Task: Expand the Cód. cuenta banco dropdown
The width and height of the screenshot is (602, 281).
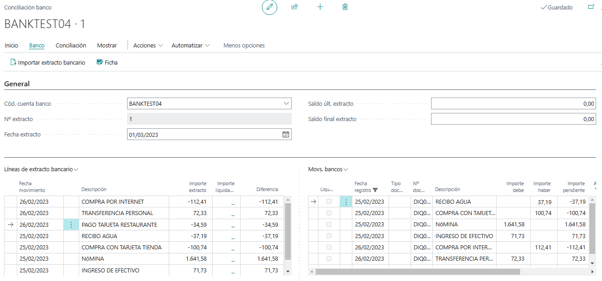Action: pos(286,104)
